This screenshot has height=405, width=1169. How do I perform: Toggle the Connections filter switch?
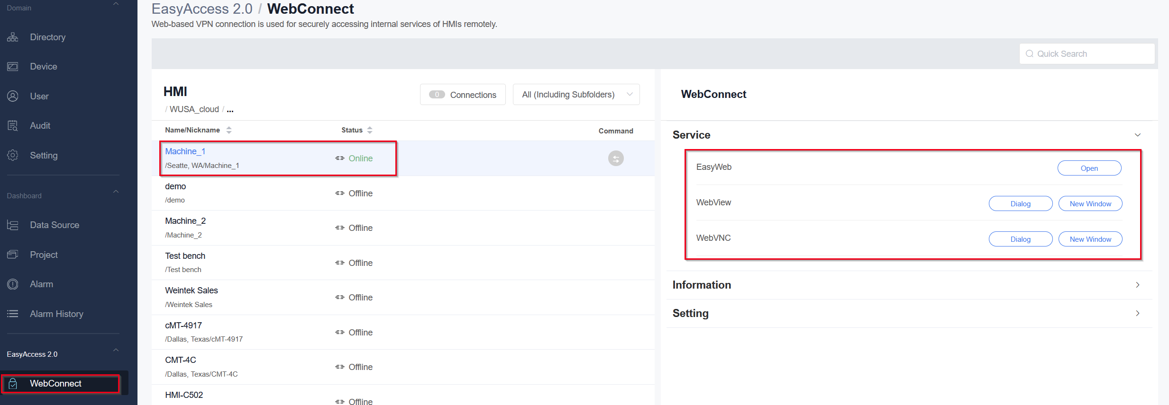pyautogui.click(x=437, y=95)
